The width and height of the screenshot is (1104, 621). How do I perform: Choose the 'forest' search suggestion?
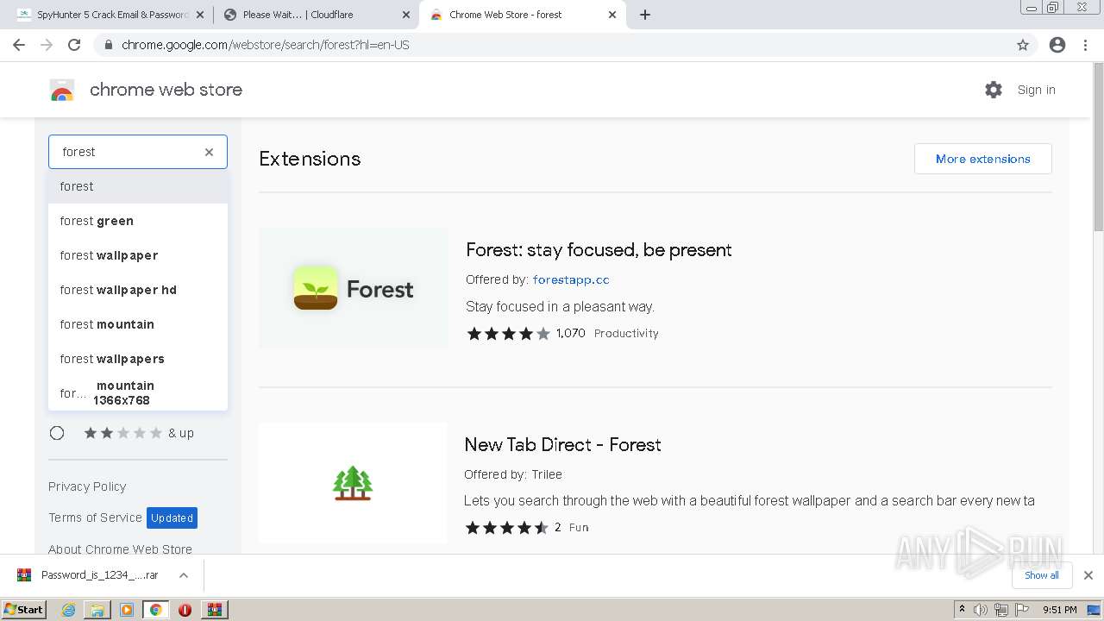point(138,186)
